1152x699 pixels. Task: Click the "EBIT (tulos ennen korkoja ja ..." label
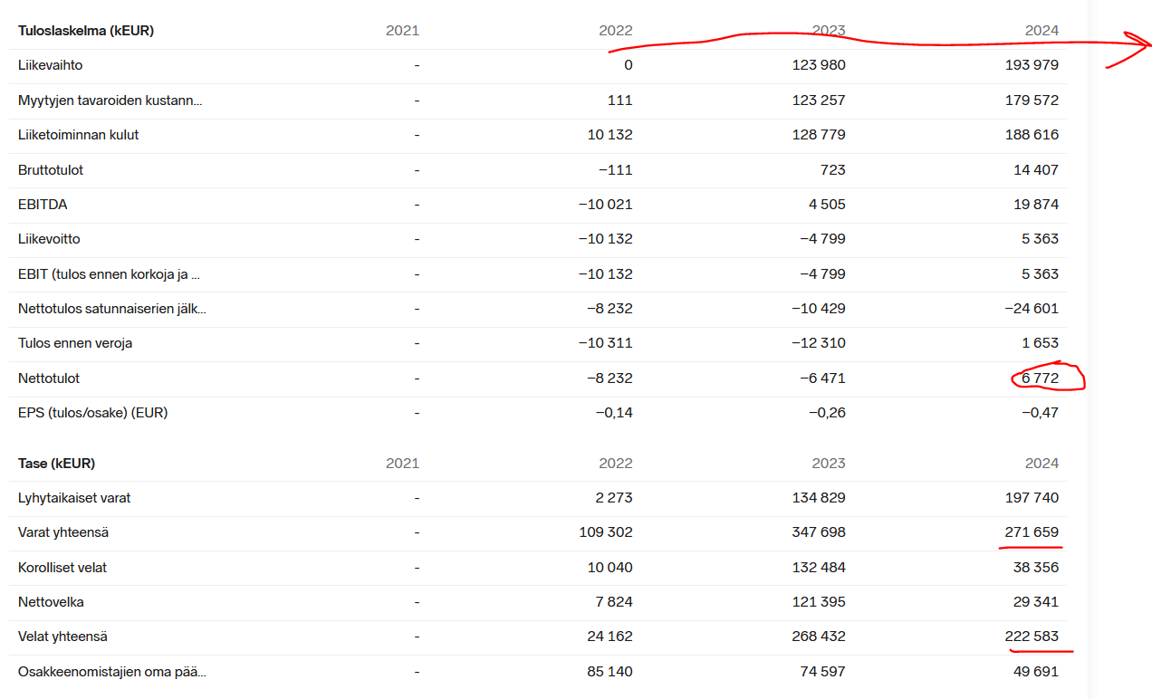pyautogui.click(x=109, y=274)
